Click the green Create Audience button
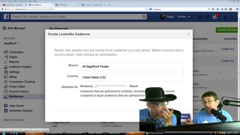The width and height of the screenshot is (240, 135). 227,30
